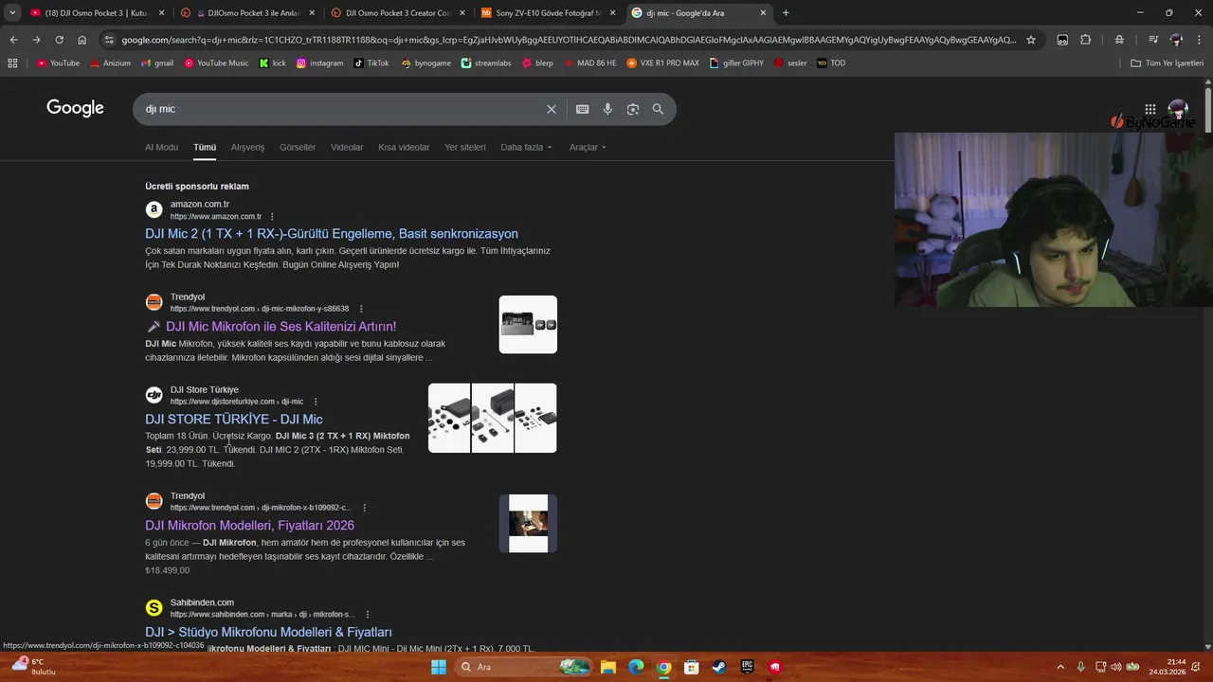The width and height of the screenshot is (1213, 682).
Task: Open File Explorer from taskbar
Action: point(607,667)
